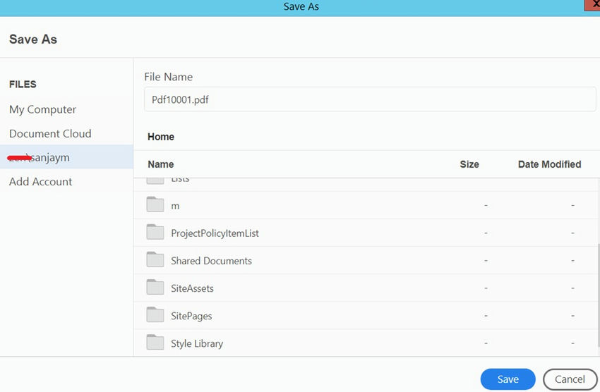Select the sanjaym account entry
600x392 pixels.
coord(66,157)
